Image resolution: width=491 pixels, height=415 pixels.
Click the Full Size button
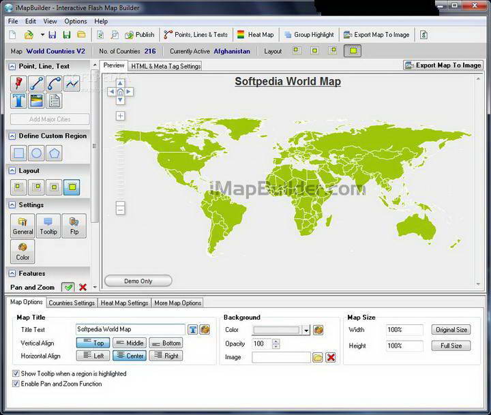pyautogui.click(x=451, y=345)
